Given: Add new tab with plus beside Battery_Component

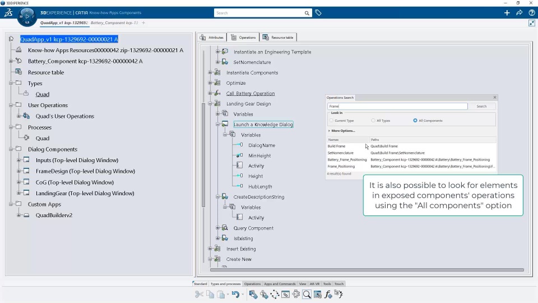Looking at the screenshot, I should click(x=143, y=22).
